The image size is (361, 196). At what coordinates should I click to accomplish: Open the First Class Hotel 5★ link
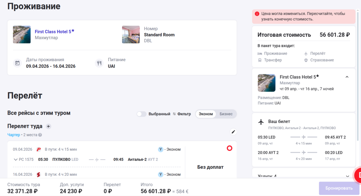pos(53,32)
